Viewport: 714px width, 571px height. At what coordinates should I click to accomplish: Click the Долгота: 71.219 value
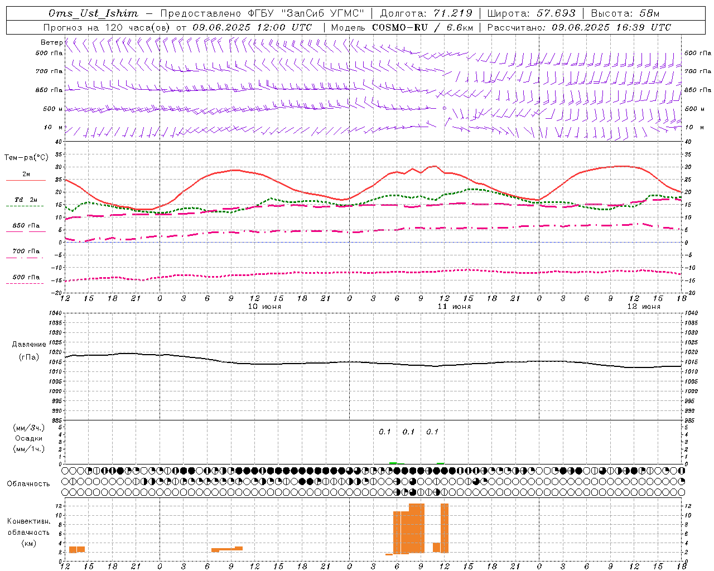click(x=426, y=13)
